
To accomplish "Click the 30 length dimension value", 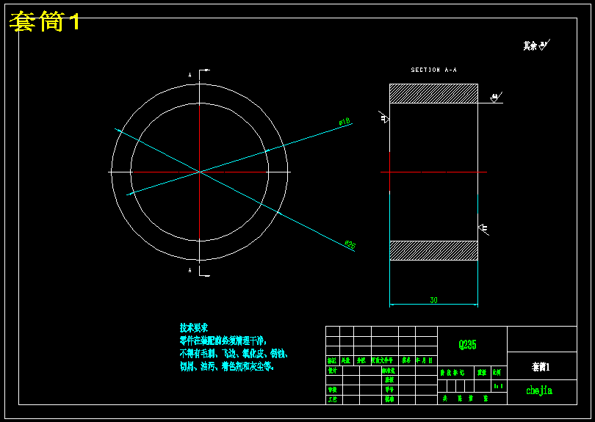I will coord(433,300).
